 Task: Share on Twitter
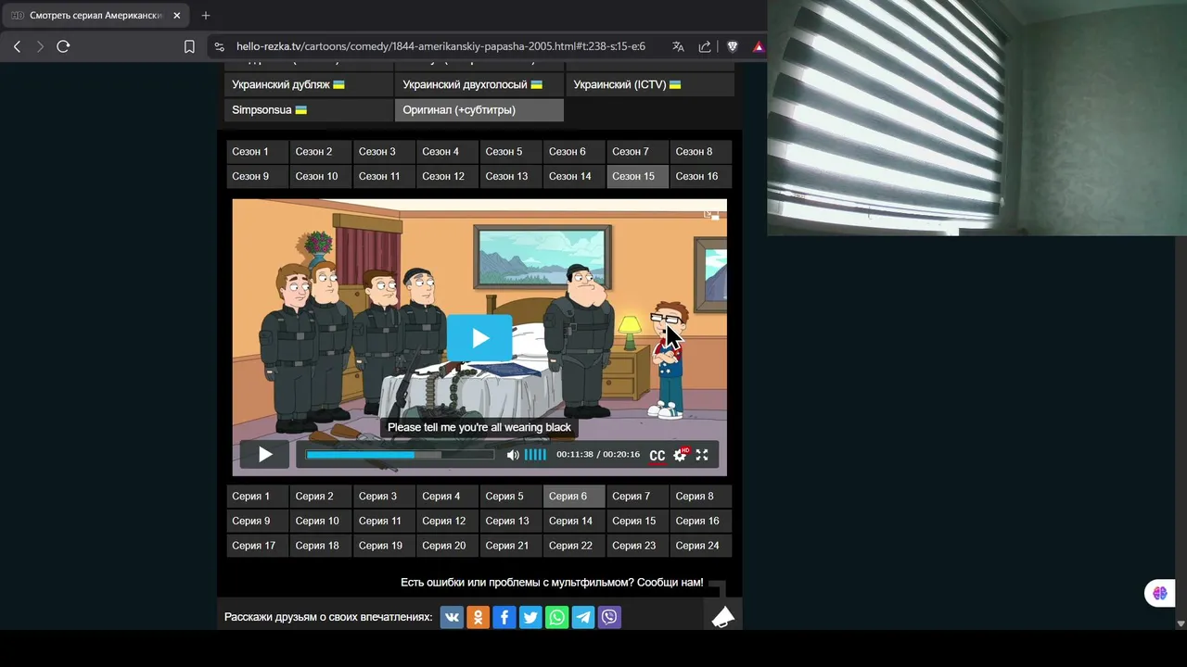click(530, 617)
